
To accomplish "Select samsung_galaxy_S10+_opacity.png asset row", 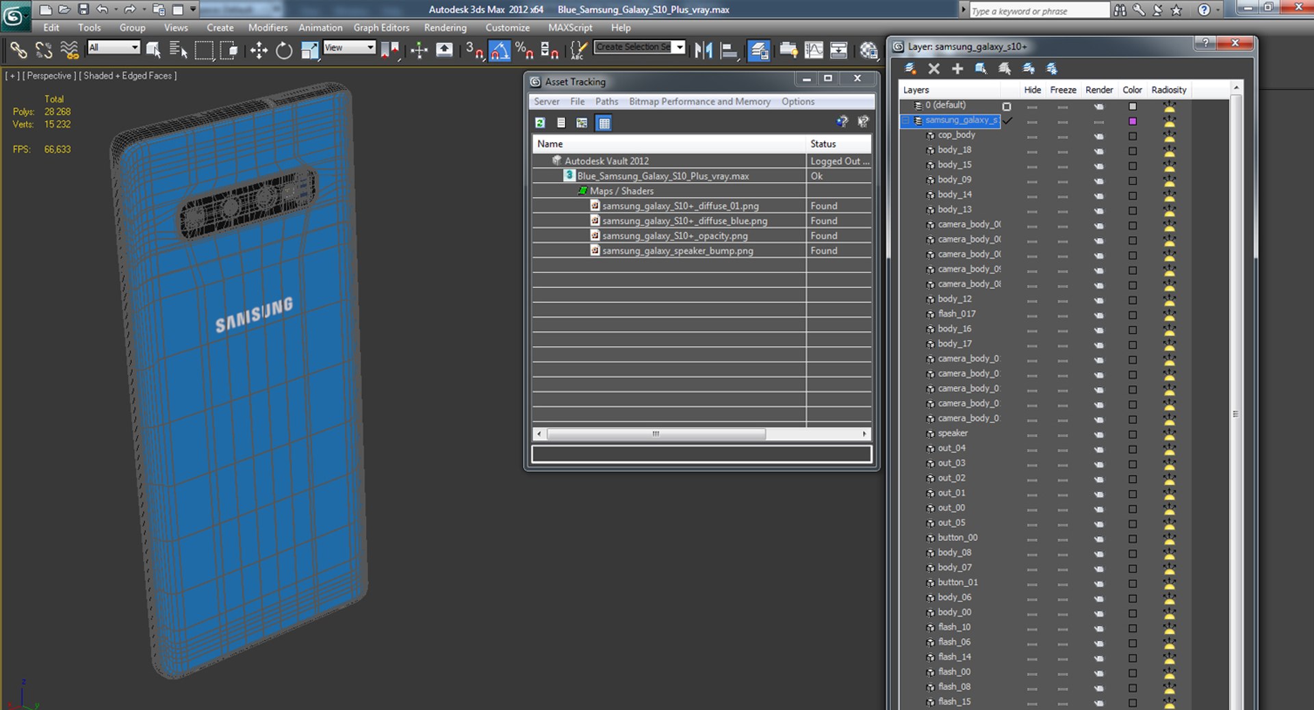I will 701,236.
